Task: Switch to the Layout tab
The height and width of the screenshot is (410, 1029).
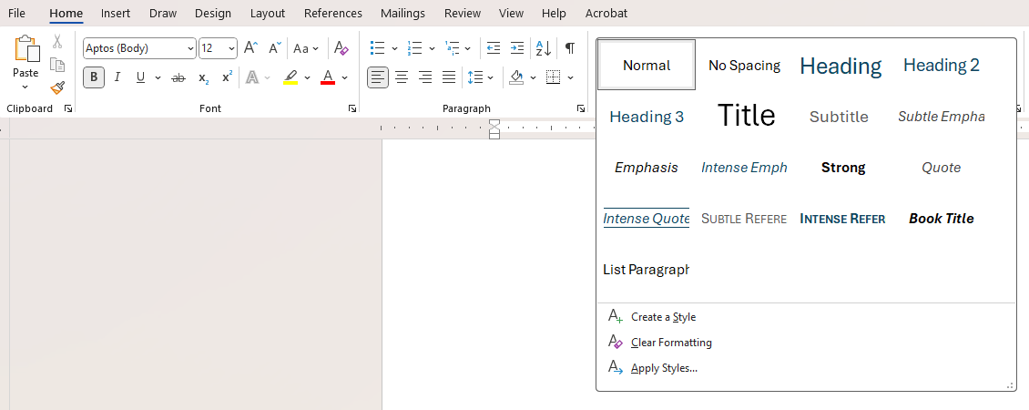Action: [268, 13]
